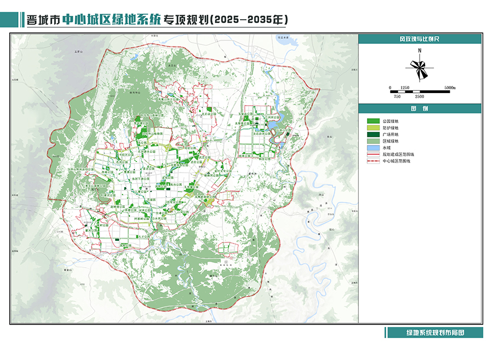The width and height of the screenshot is (493, 348).
Task: Click the 人才公园 label on the map
Action: 143,237
